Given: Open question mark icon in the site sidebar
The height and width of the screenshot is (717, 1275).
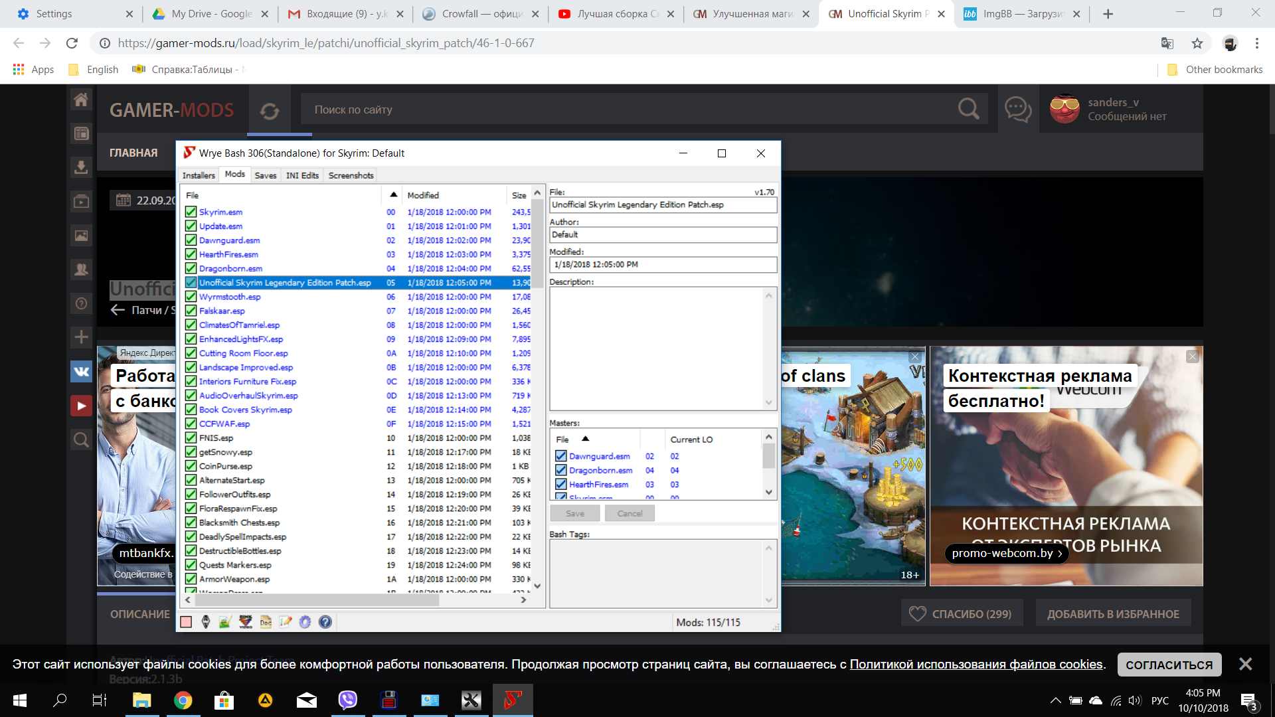Looking at the screenshot, I should coord(81,303).
